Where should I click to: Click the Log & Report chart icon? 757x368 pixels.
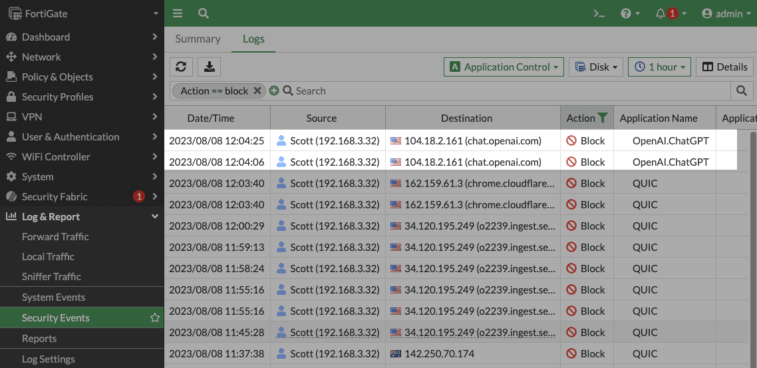click(x=11, y=216)
